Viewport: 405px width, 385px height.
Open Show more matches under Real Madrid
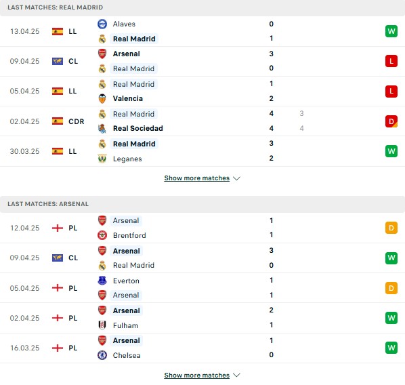pyautogui.click(x=197, y=178)
